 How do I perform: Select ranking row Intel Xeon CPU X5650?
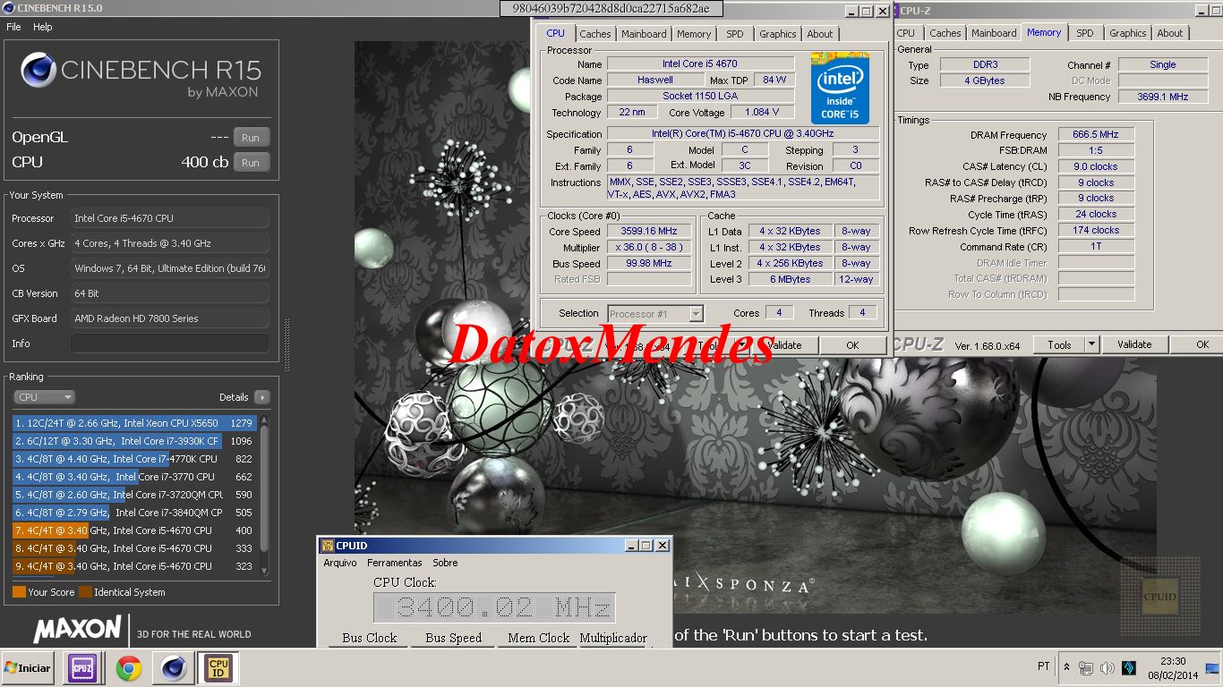pos(135,423)
